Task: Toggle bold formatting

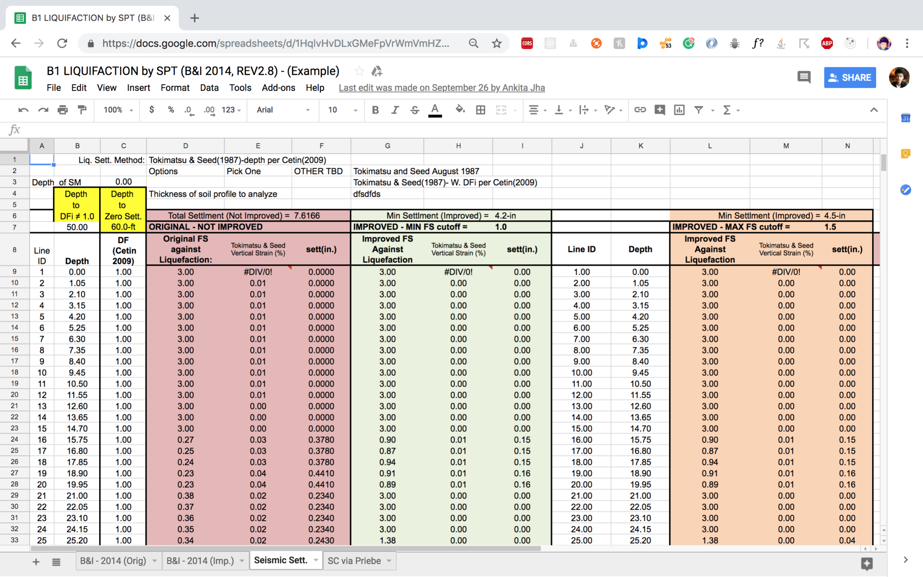Action: (x=375, y=110)
